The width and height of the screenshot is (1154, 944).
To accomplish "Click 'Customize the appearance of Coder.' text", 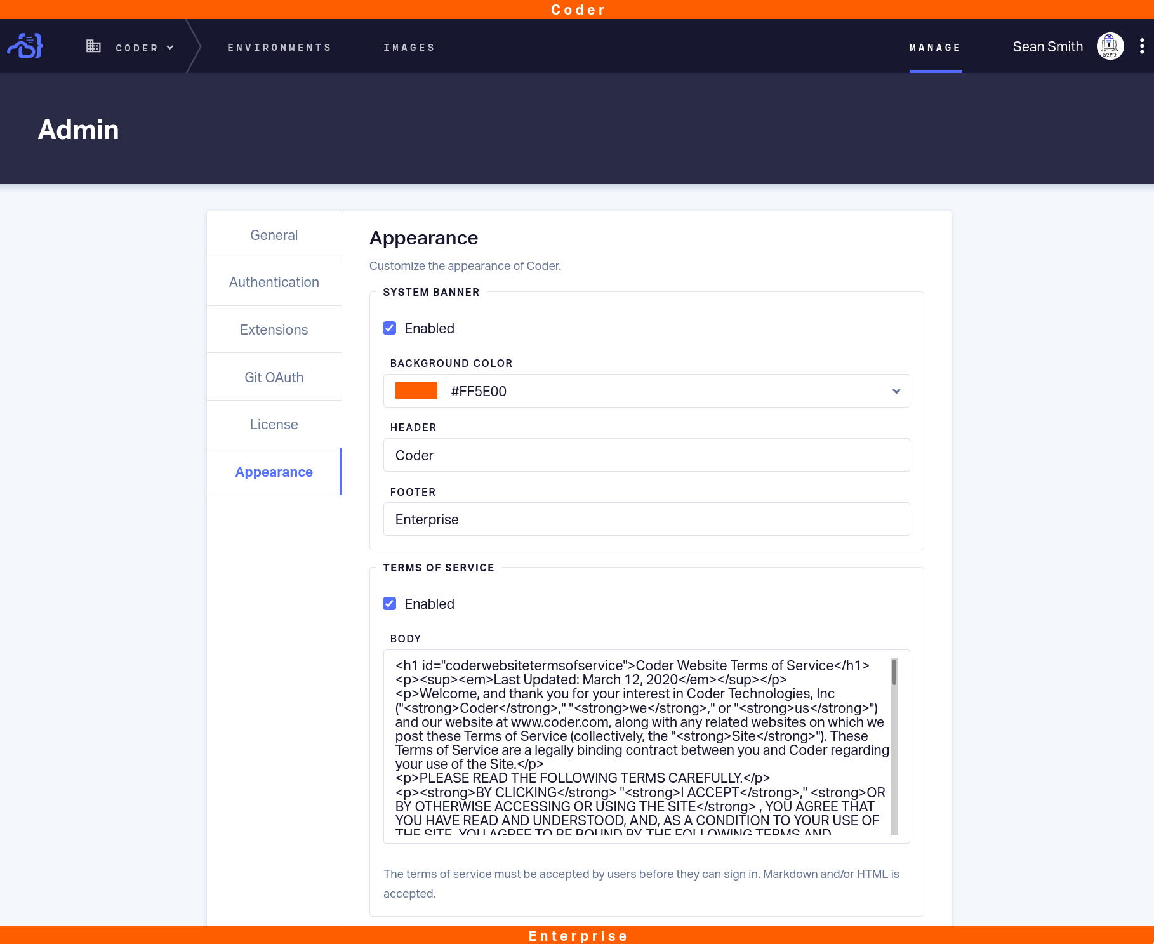I will [465, 266].
